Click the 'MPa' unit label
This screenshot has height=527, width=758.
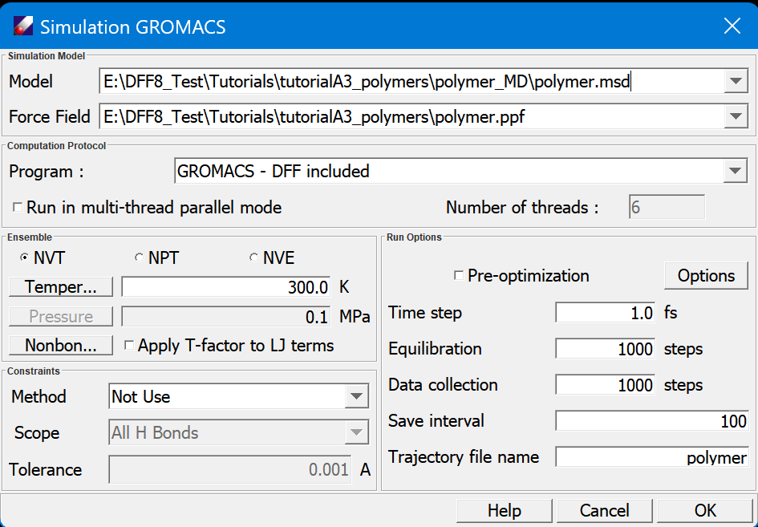tap(355, 317)
